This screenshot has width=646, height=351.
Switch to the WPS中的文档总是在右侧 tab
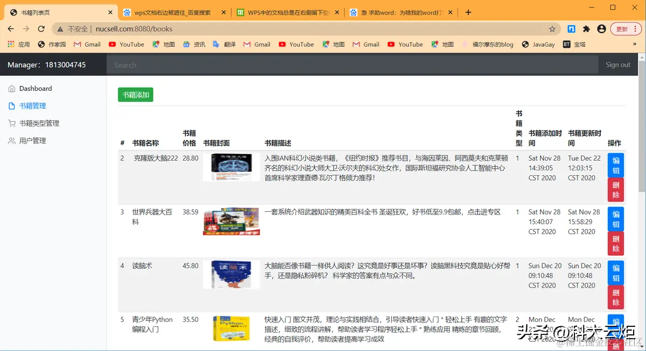[x=287, y=12]
